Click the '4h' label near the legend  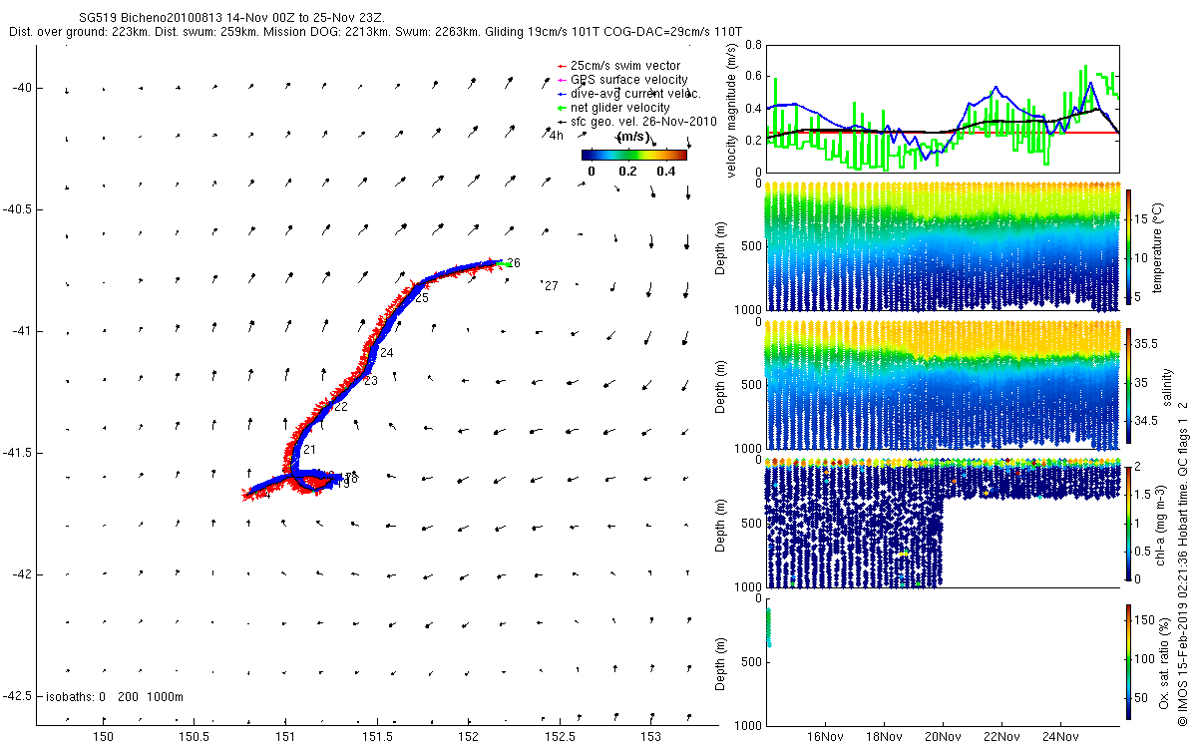click(557, 136)
